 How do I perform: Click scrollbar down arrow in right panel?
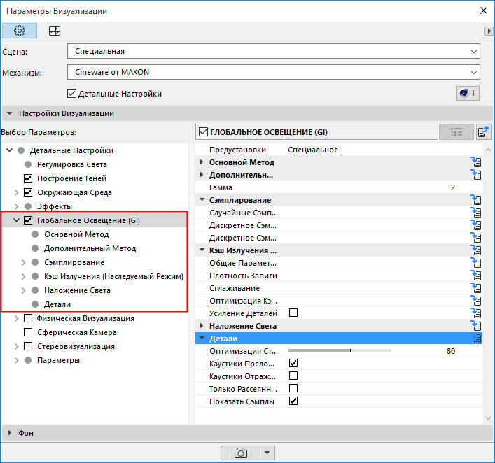pyautogui.click(x=489, y=418)
